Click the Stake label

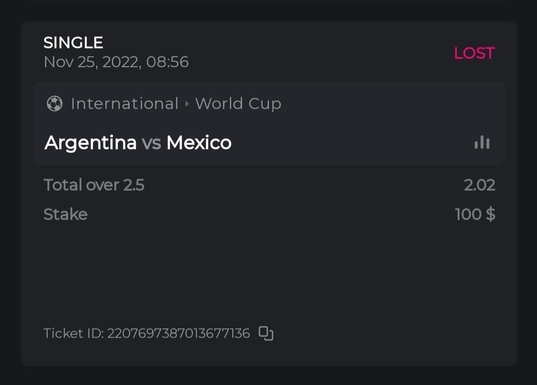pos(65,214)
